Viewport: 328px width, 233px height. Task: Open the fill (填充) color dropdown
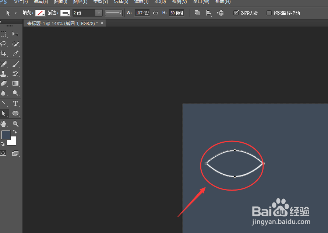pyautogui.click(x=40, y=13)
